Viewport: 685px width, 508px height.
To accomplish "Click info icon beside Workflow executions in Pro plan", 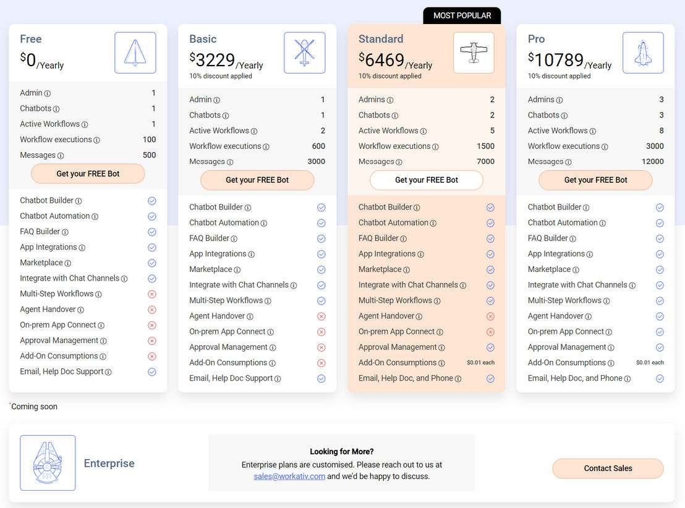I will 605,146.
